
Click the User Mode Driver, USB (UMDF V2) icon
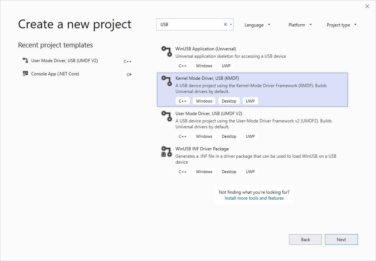click(166, 117)
